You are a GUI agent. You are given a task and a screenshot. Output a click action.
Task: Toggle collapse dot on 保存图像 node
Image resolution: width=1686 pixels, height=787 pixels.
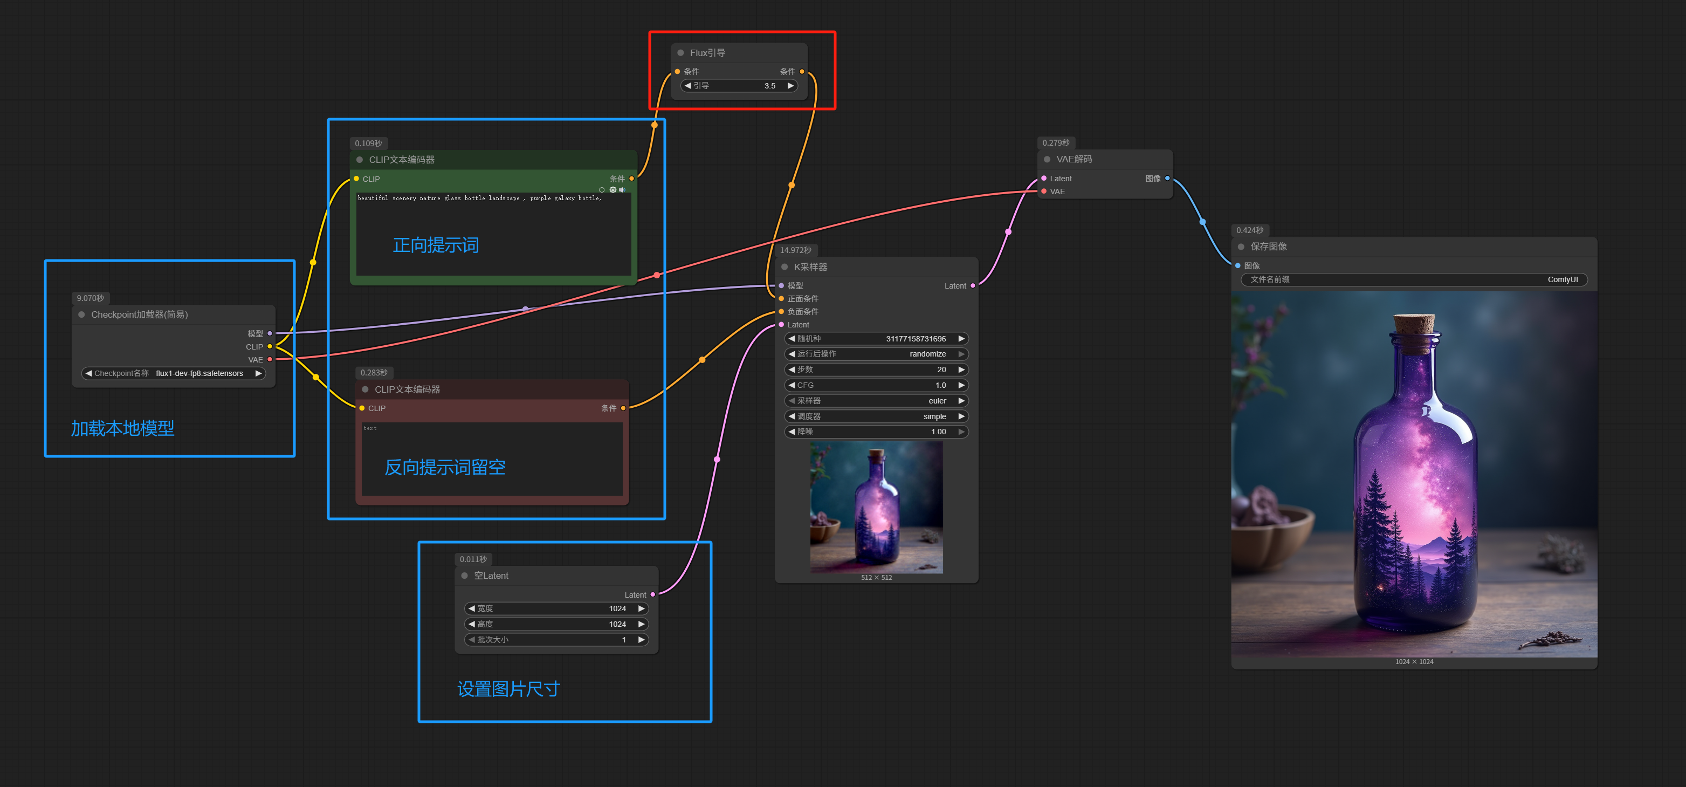(x=1241, y=247)
